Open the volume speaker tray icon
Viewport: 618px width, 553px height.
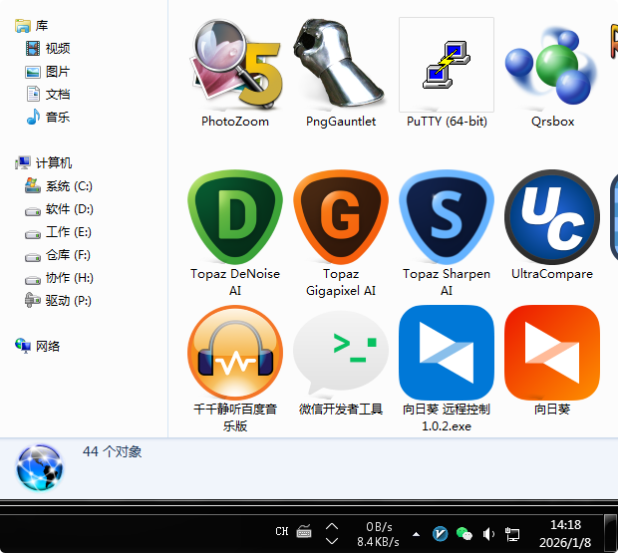pyautogui.click(x=488, y=534)
